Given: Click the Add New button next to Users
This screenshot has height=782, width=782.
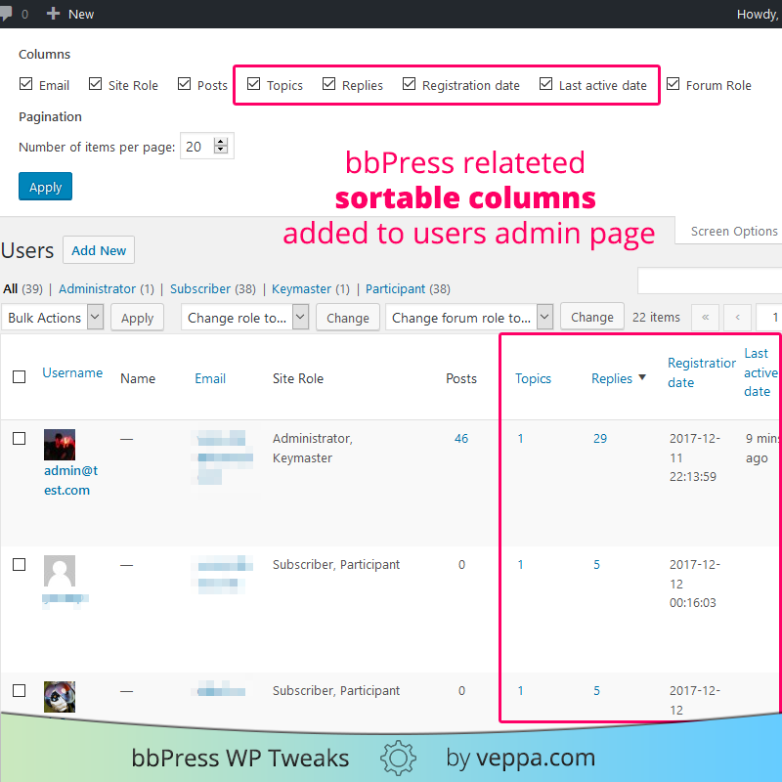Looking at the screenshot, I should 98,249.
